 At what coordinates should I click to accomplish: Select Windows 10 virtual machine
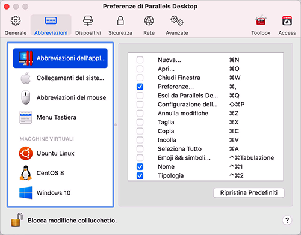click(x=54, y=193)
